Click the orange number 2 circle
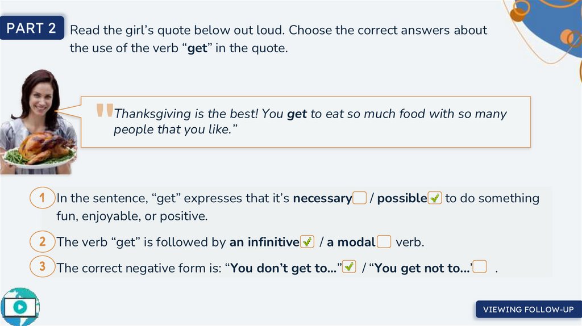The height and width of the screenshot is (326, 582). (x=43, y=242)
